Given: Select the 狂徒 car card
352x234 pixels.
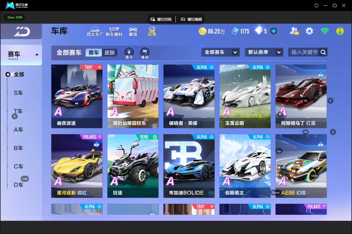Looking at the screenshot, I should (x=133, y=166).
